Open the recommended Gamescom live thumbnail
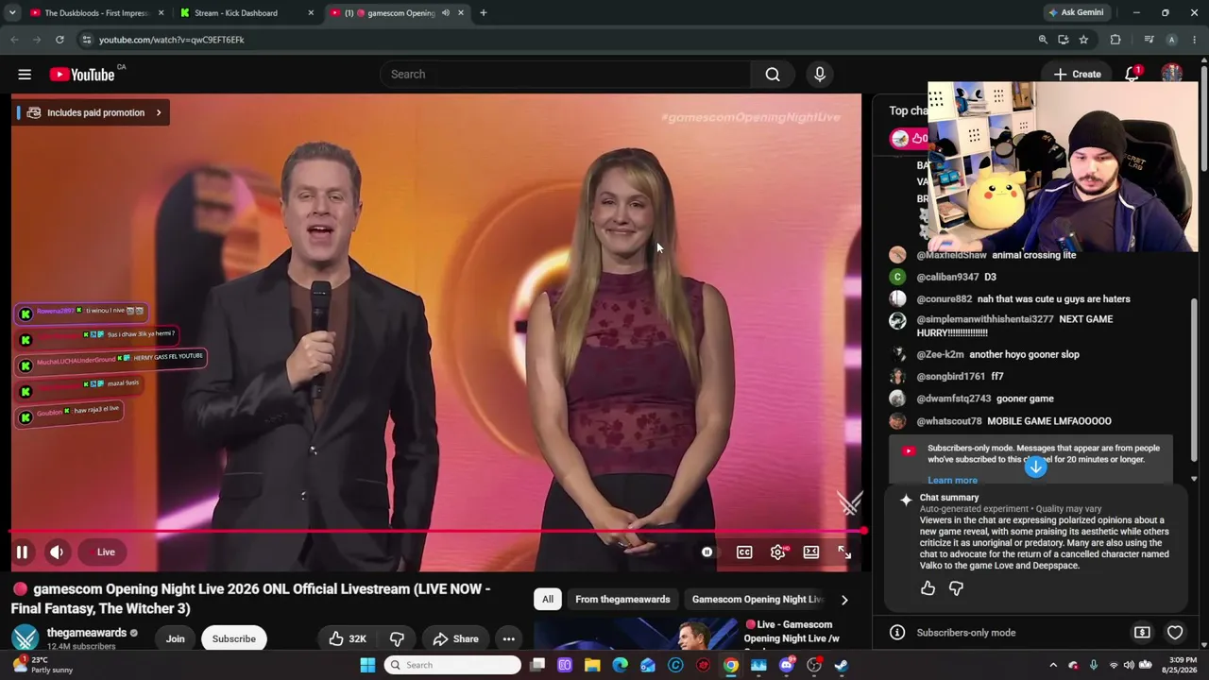Screen dimensions: 1209x680 [x=636, y=634]
